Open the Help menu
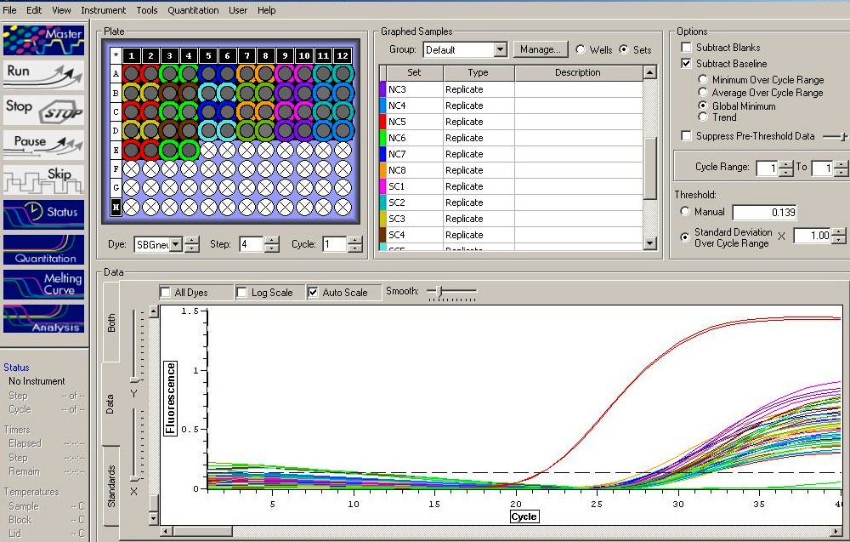The width and height of the screenshot is (850, 542). pos(266,9)
